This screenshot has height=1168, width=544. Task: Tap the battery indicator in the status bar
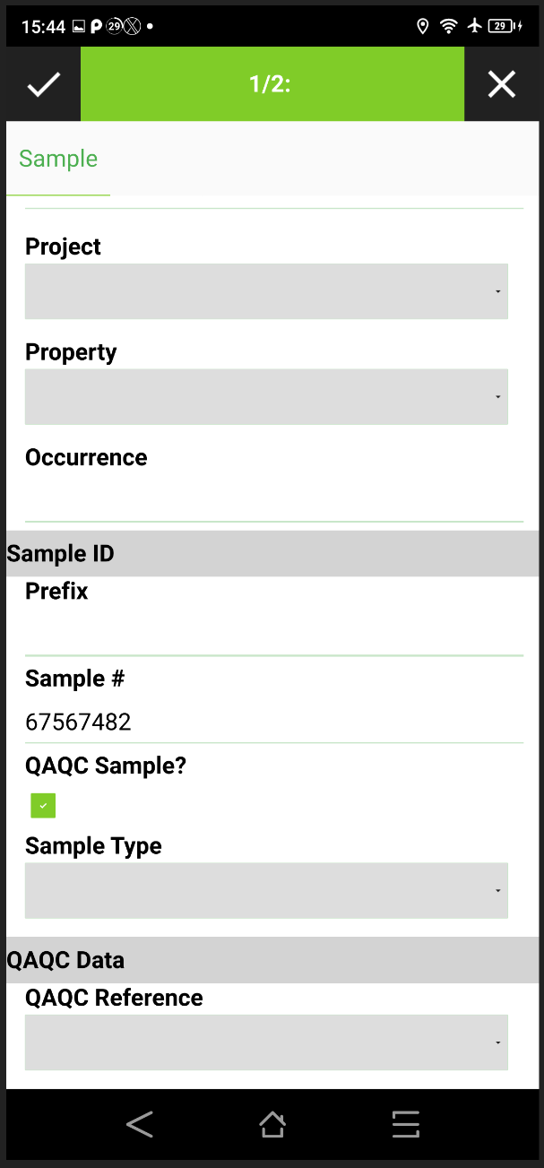504,26
